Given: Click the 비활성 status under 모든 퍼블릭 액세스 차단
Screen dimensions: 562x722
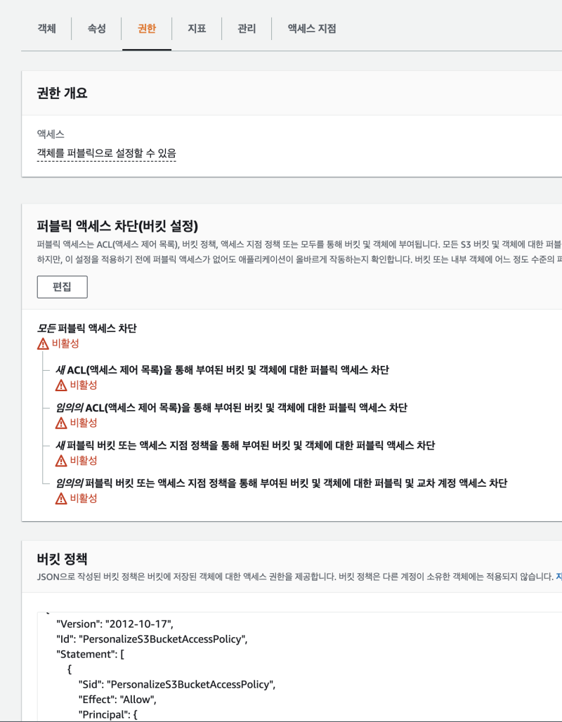Looking at the screenshot, I should pyautogui.click(x=65, y=344).
